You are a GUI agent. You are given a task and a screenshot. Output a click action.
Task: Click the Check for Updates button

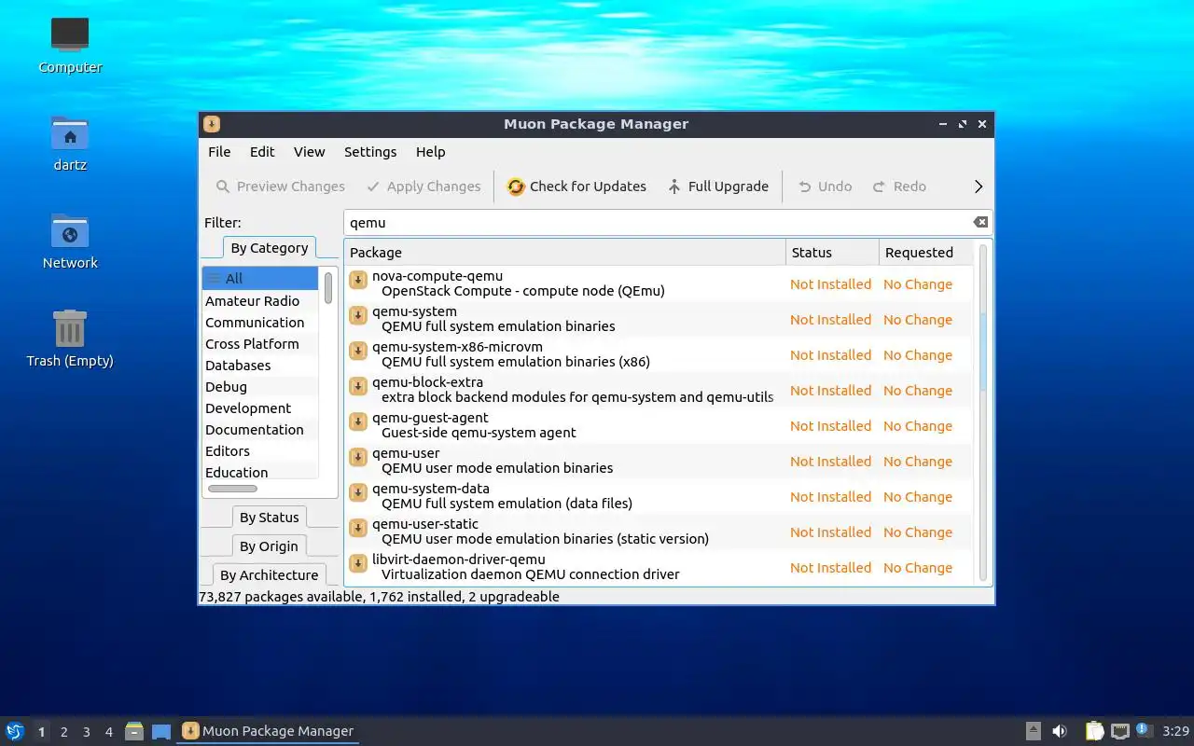pos(576,186)
